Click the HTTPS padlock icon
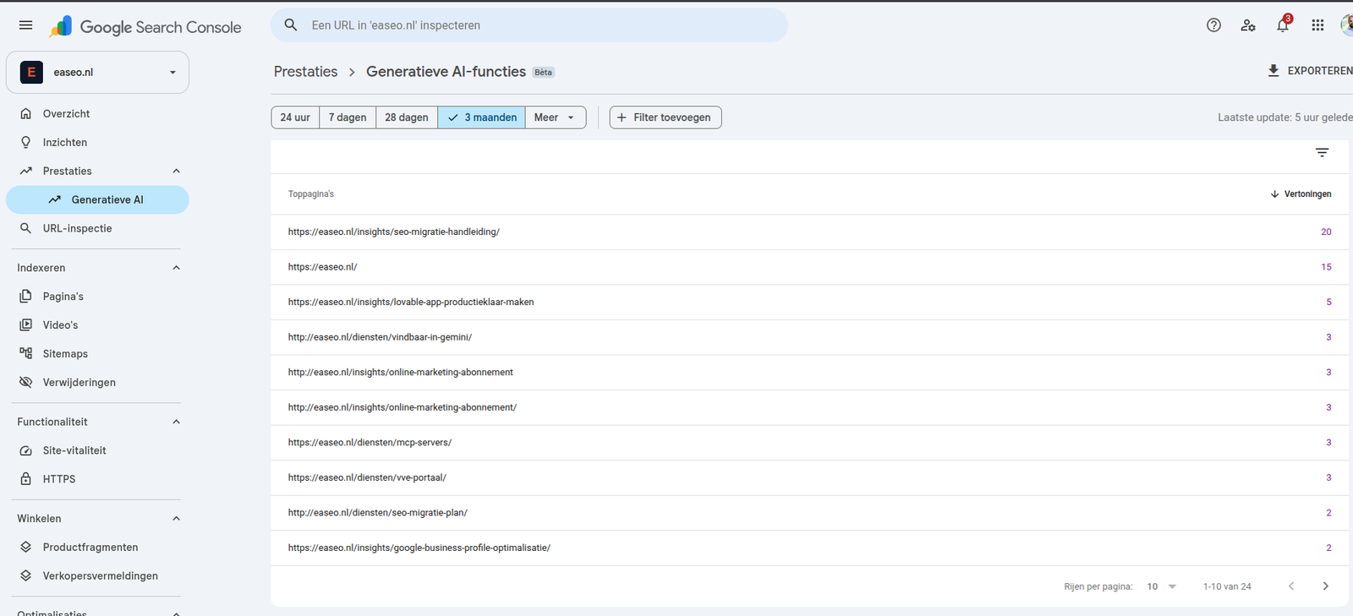Viewport: 1353px width, 616px height. (x=26, y=479)
